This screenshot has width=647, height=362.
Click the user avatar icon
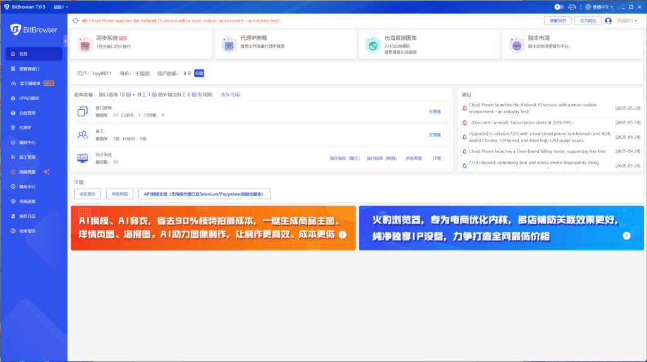[608, 21]
